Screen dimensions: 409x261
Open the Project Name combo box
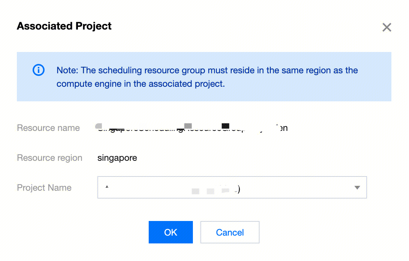coord(232,187)
